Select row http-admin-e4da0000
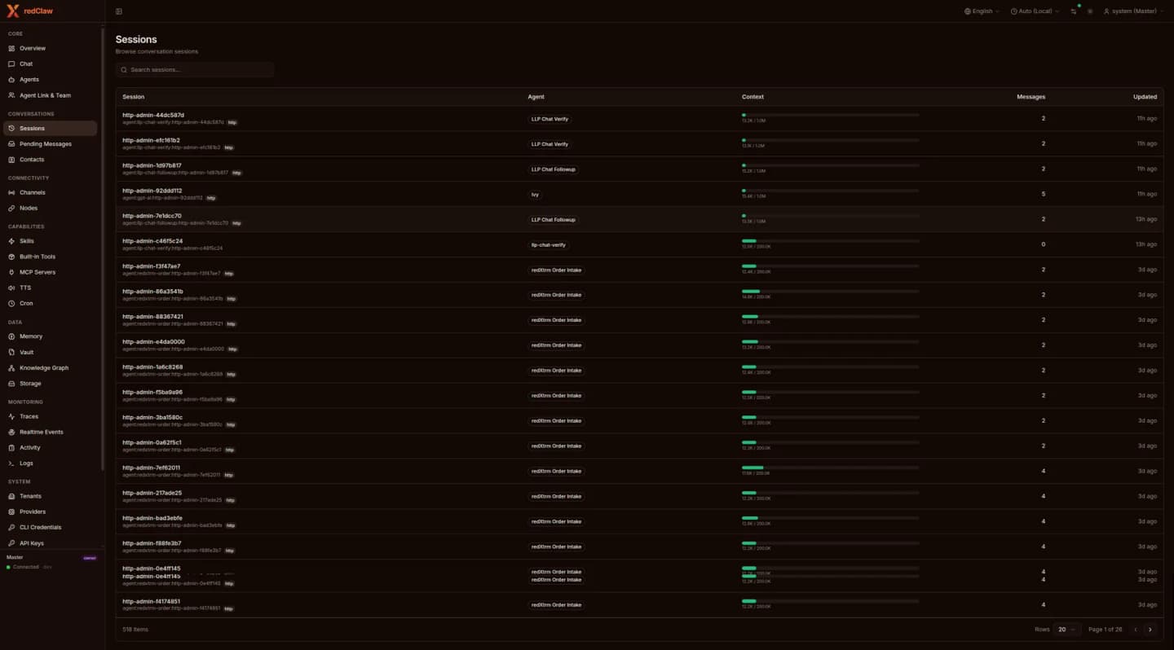The height and width of the screenshot is (650, 1174). (x=639, y=345)
